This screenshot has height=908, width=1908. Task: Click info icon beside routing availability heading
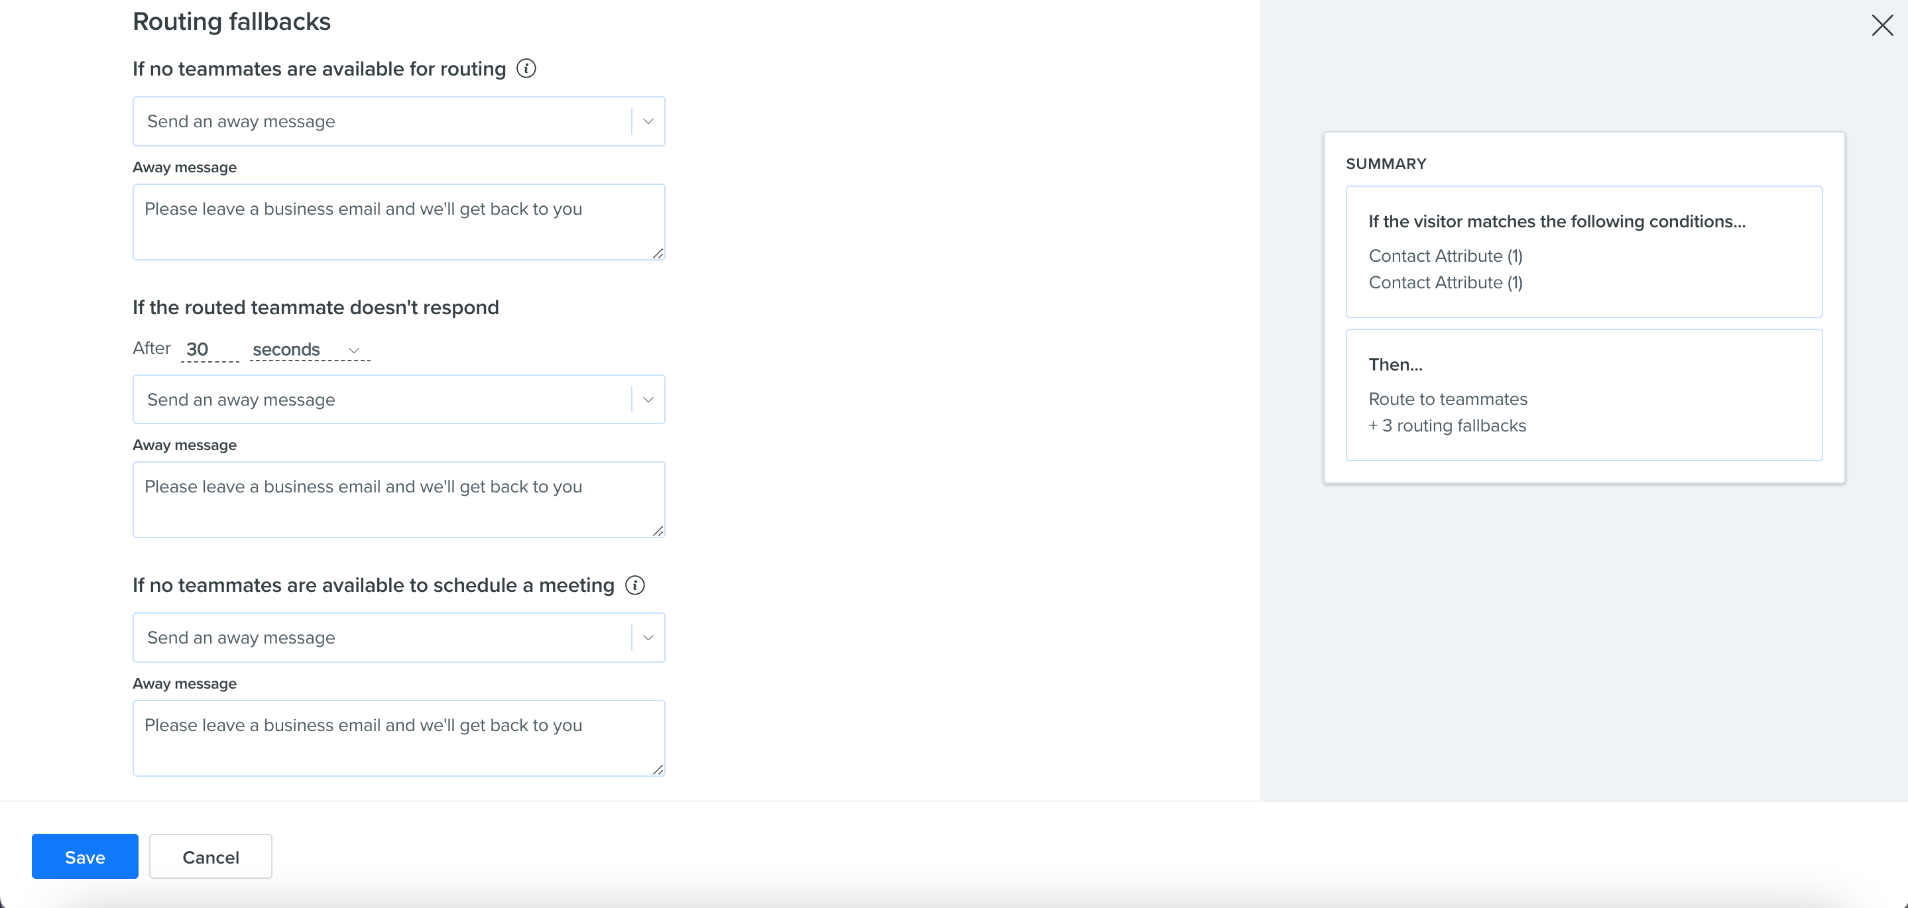coord(526,69)
